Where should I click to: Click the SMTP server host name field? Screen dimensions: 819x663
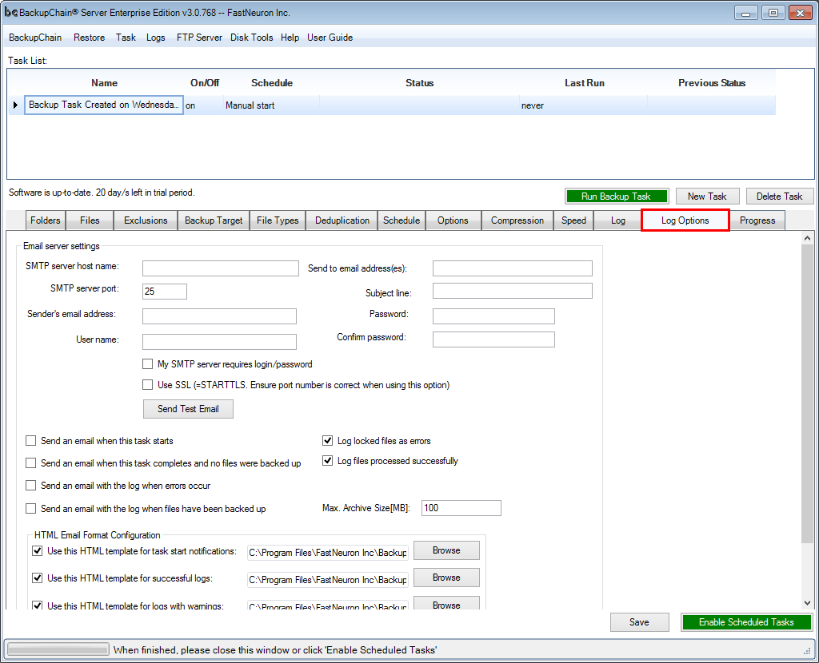(x=221, y=268)
